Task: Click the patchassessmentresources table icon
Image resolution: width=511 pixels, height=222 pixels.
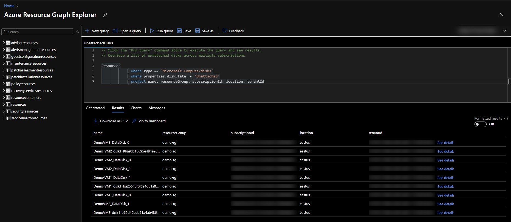Action: pos(8,70)
